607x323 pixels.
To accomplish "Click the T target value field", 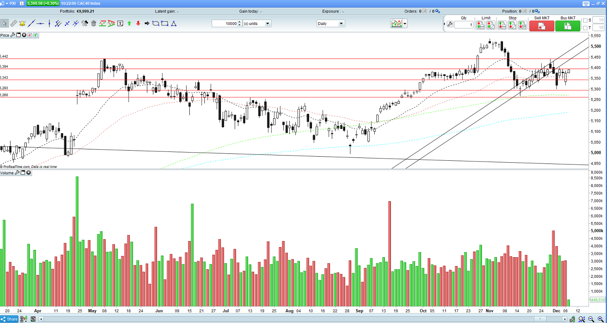I will tap(599, 28).
